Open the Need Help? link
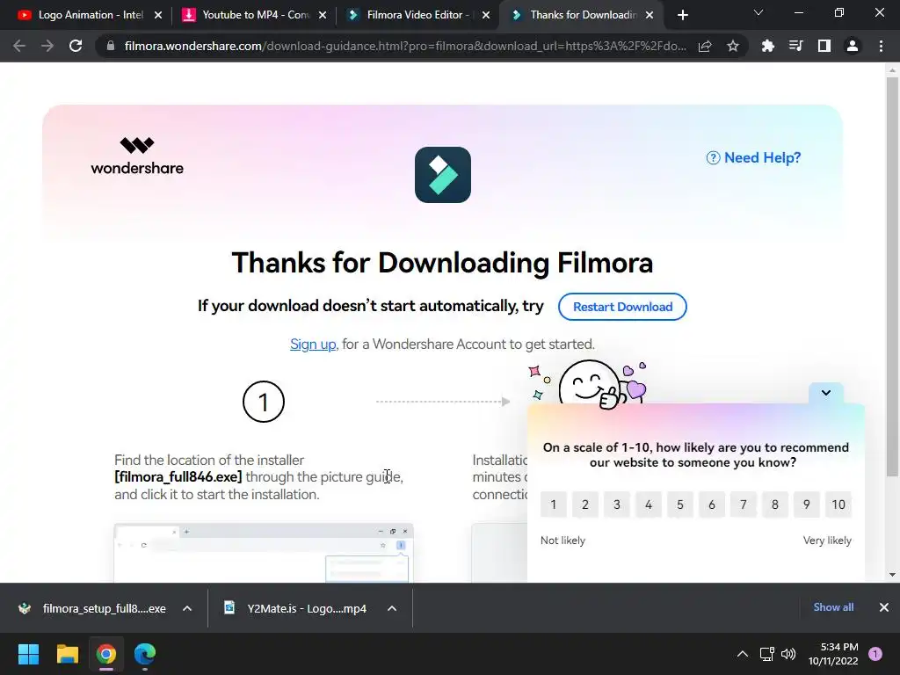The width and height of the screenshot is (900, 675). [x=753, y=158]
